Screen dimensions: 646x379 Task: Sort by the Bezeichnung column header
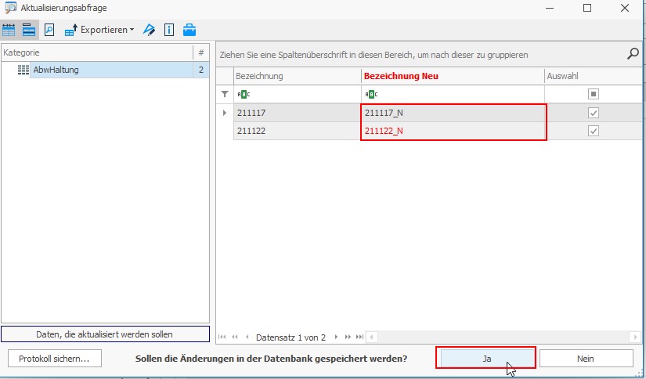[x=298, y=76]
